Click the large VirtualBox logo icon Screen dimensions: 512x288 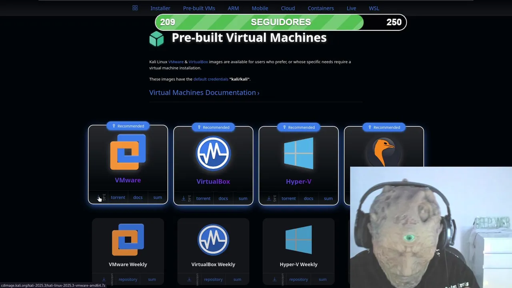click(x=213, y=153)
